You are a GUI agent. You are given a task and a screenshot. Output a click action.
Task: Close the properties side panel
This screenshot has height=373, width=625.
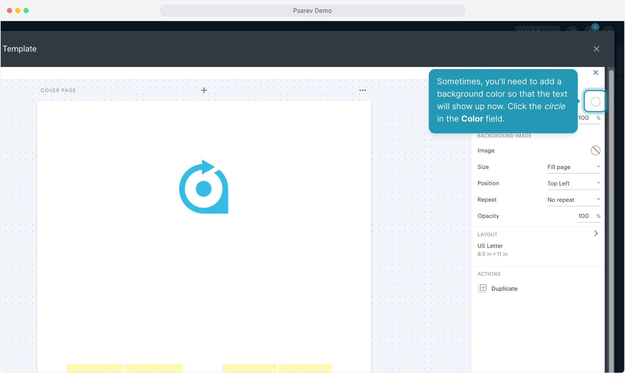click(595, 73)
